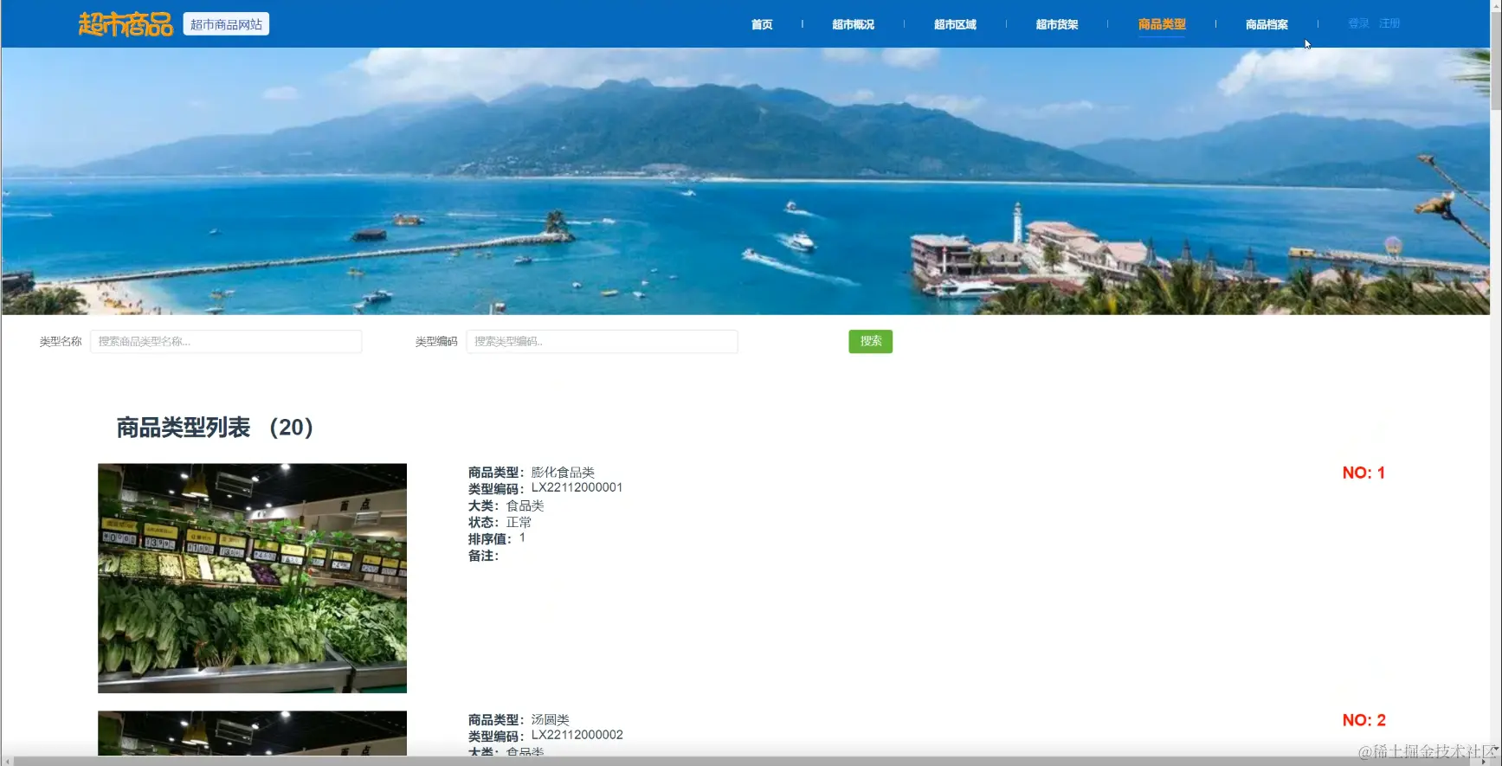
Task: Open the 汤圆类 product thumbnail
Action: (252, 733)
